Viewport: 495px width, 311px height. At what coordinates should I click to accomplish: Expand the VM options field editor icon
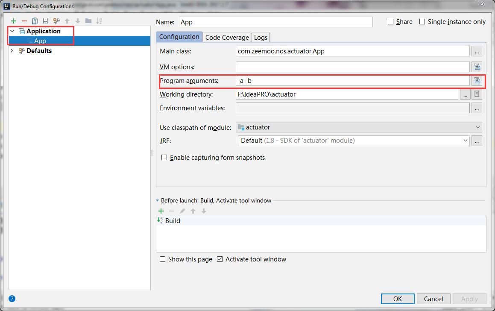coord(477,67)
